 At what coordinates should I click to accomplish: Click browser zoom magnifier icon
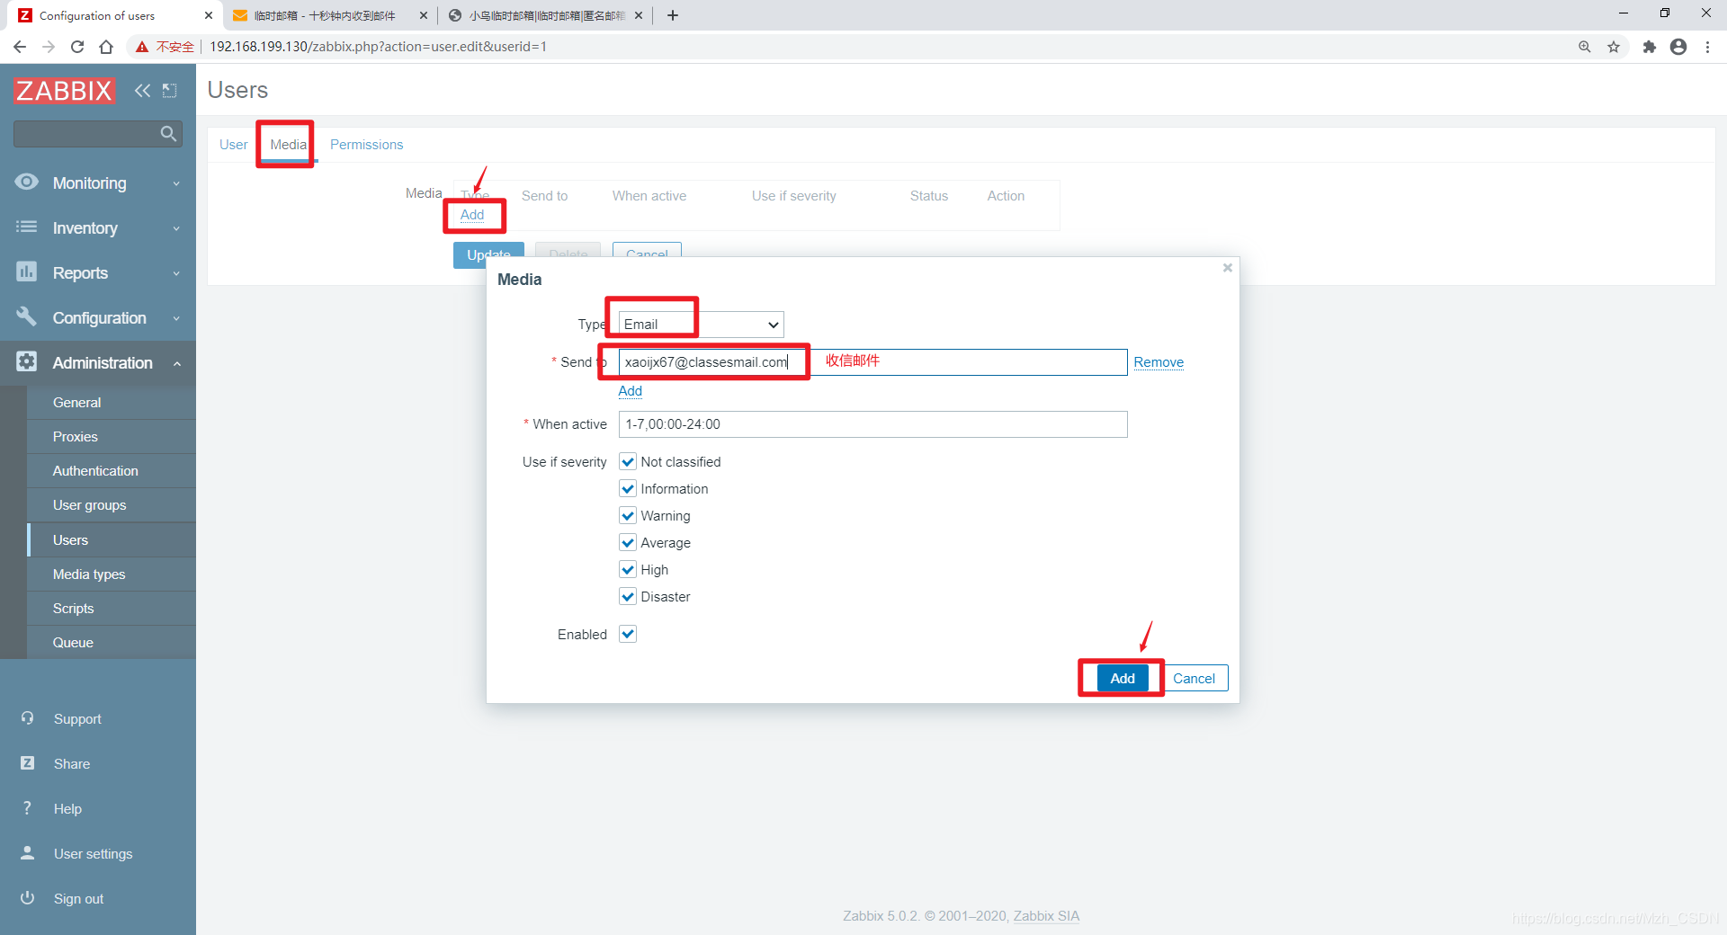[x=1585, y=47]
